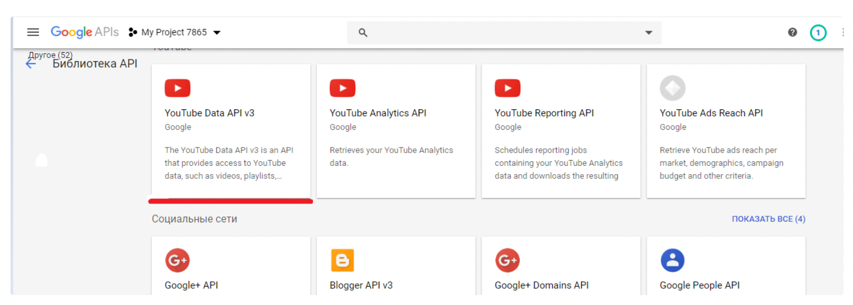This screenshot has height=305, width=853.
Task: Click the back arrow beside Библиотека API
Action: pos(31,64)
